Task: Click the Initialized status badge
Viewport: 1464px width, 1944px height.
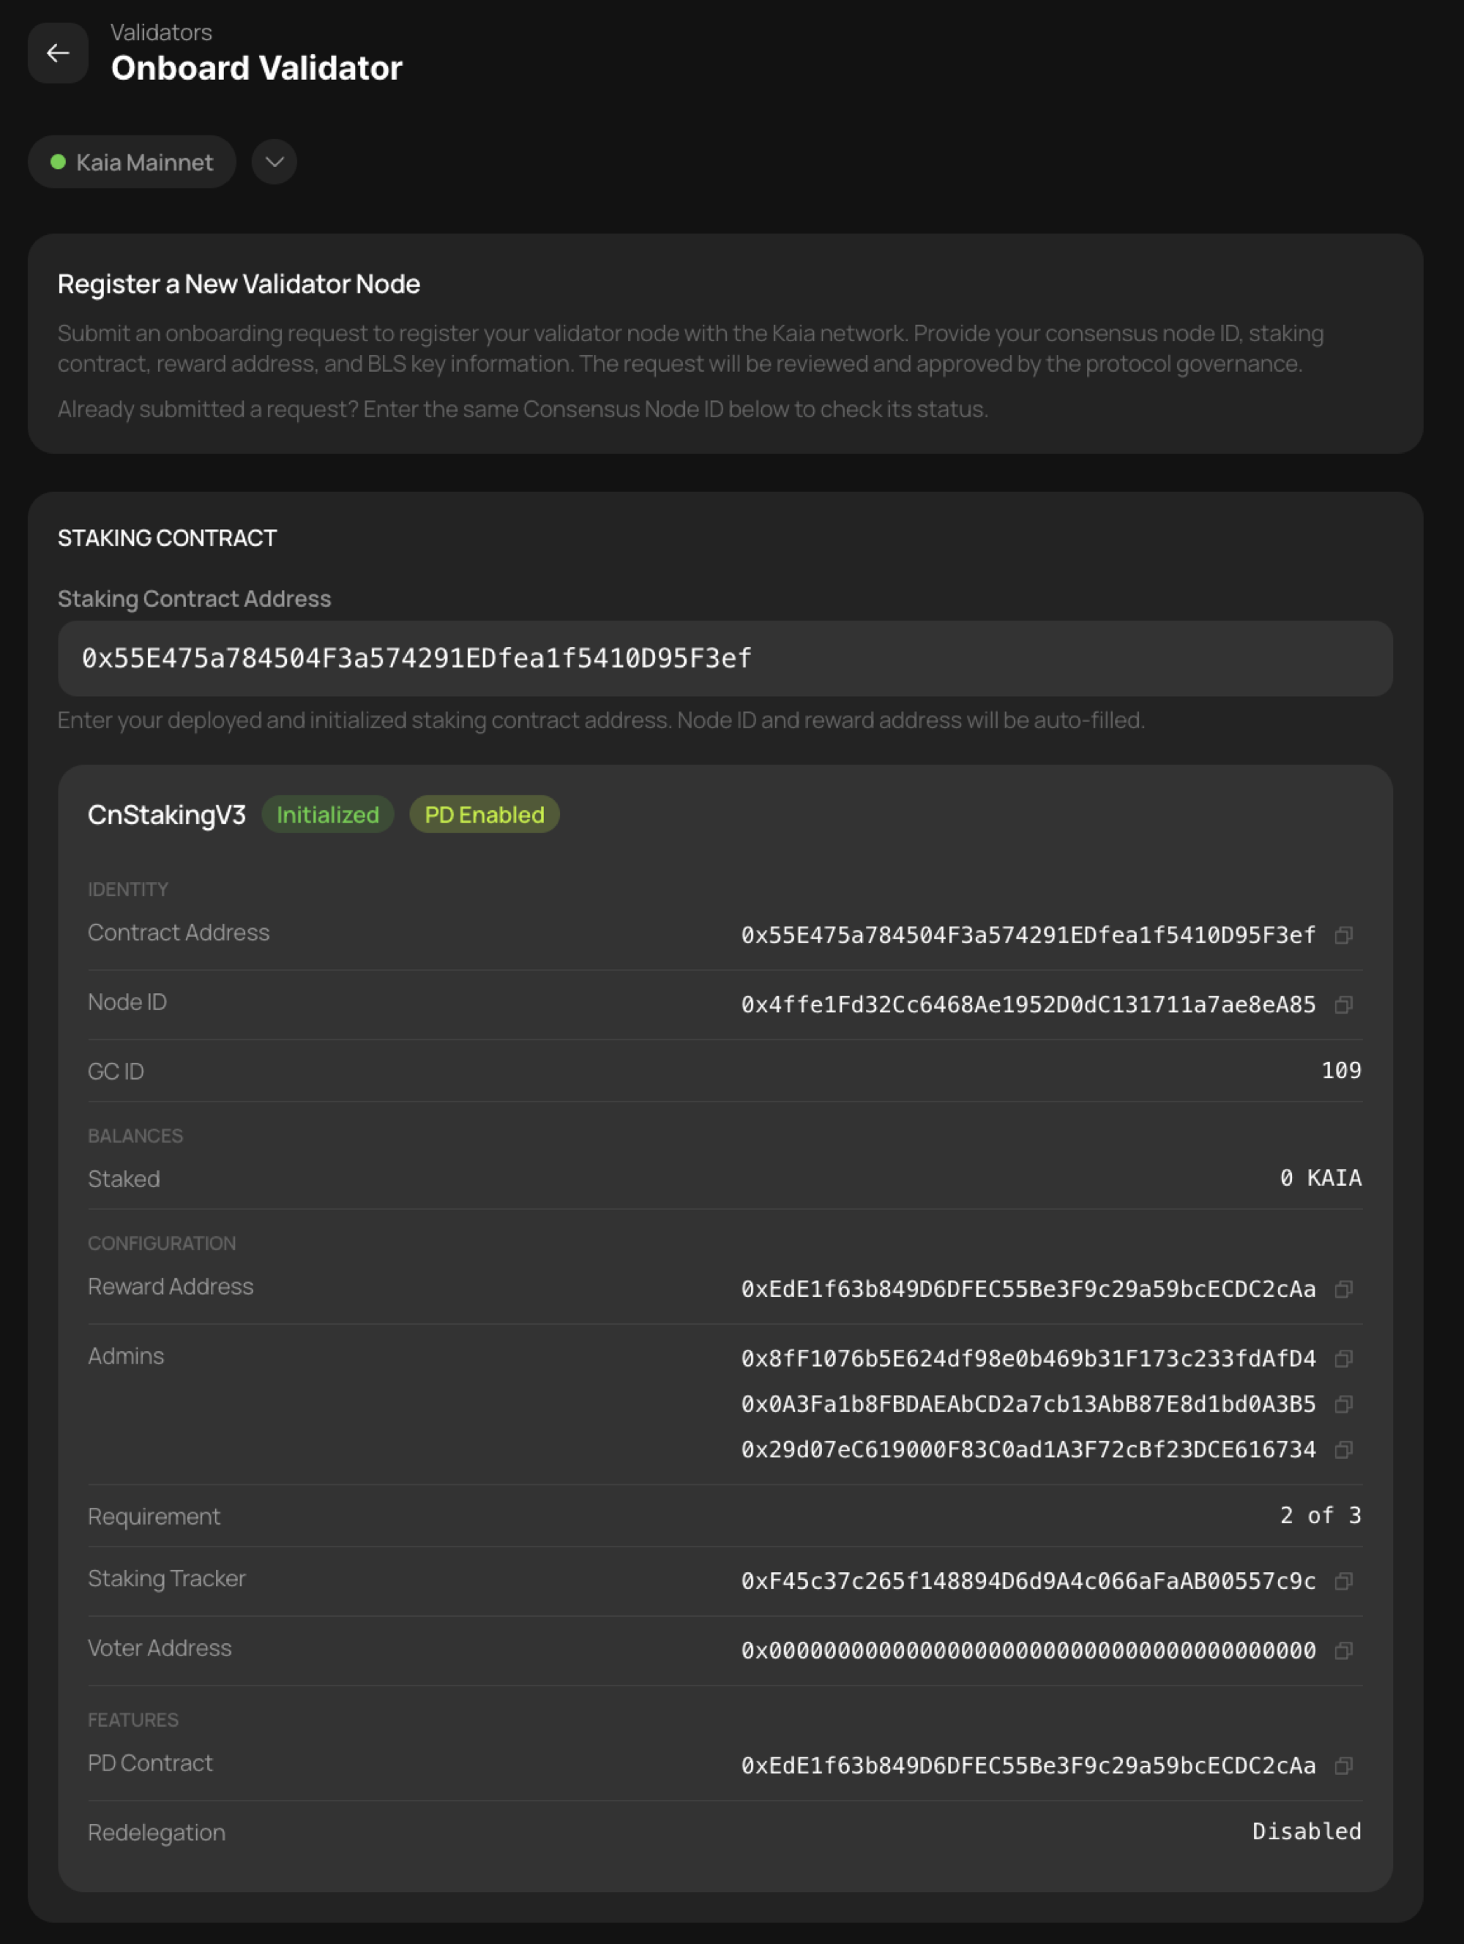Action: 327,815
